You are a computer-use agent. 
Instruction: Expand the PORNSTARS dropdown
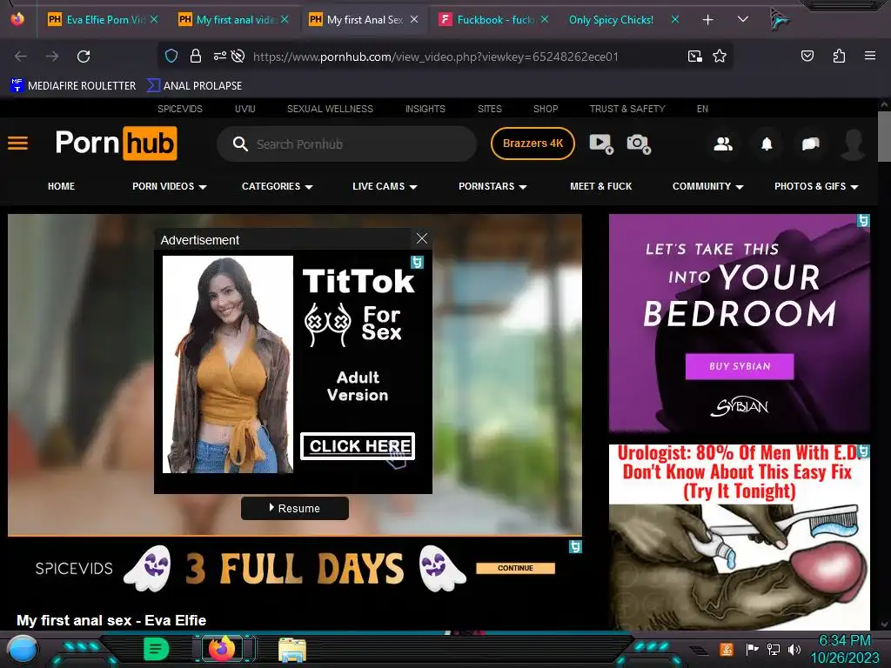pyautogui.click(x=492, y=186)
